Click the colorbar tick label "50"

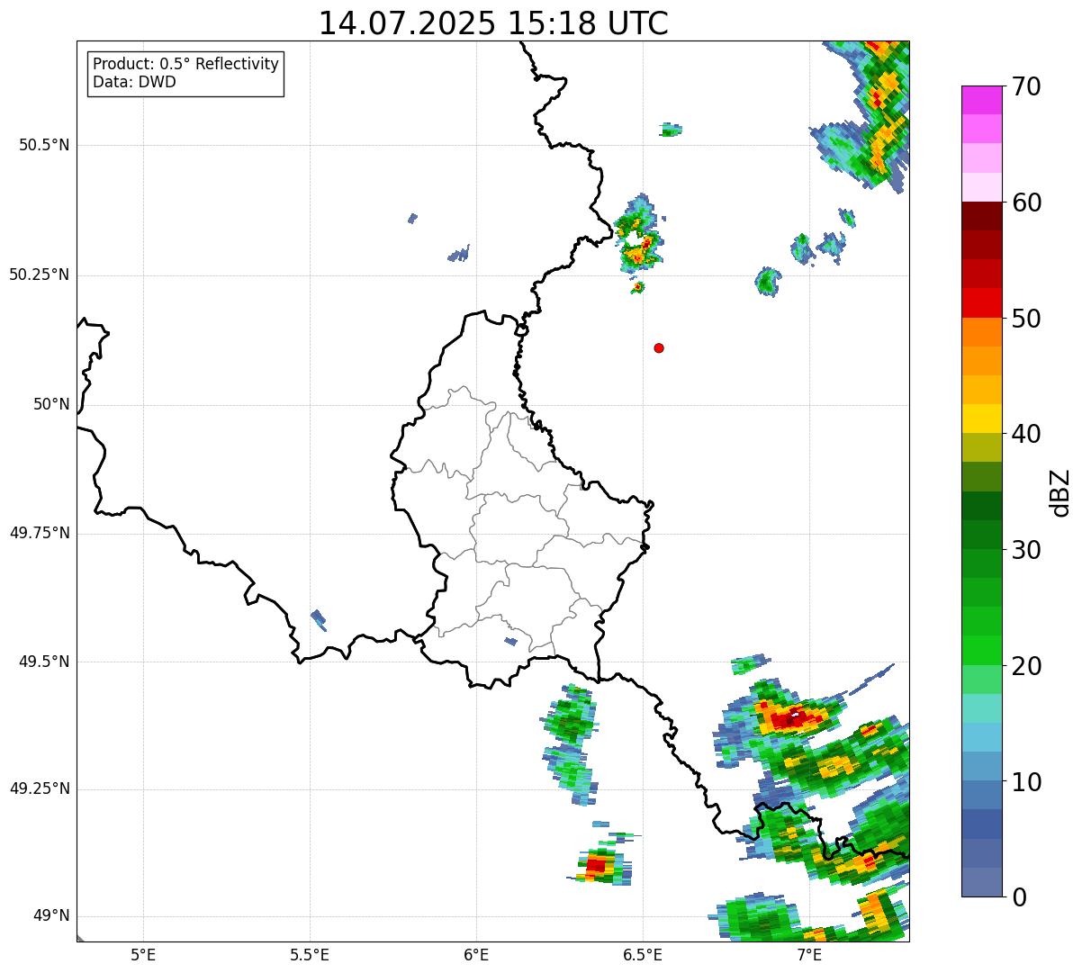[1026, 319]
